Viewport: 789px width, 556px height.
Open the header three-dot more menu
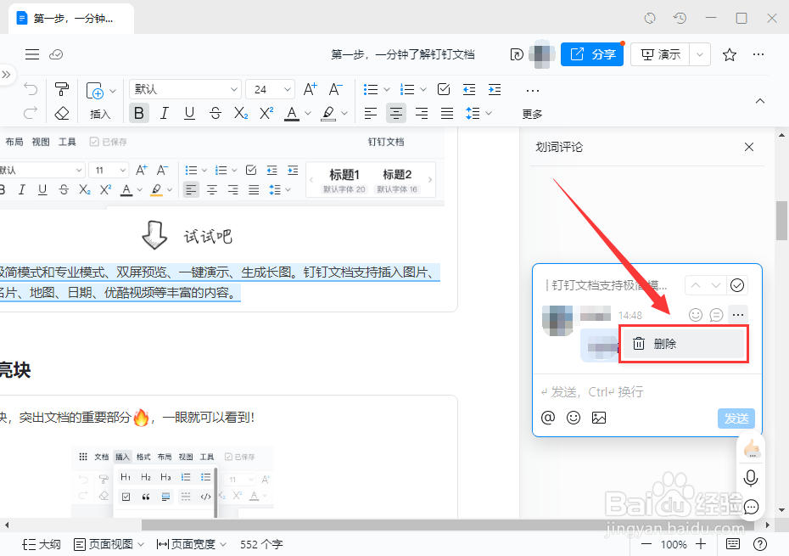(x=758, y=54)
